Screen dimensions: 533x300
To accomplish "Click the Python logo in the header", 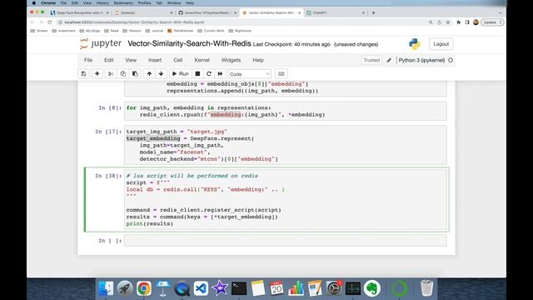I will (x=415, y=44).
